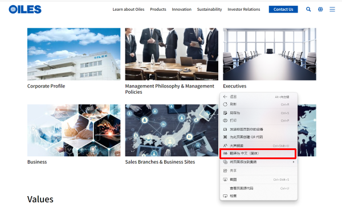Choose 共享 (Share) in context menu
Image resolution: width=342 pixels, height=212 pixels.
(x=258, y=171)
